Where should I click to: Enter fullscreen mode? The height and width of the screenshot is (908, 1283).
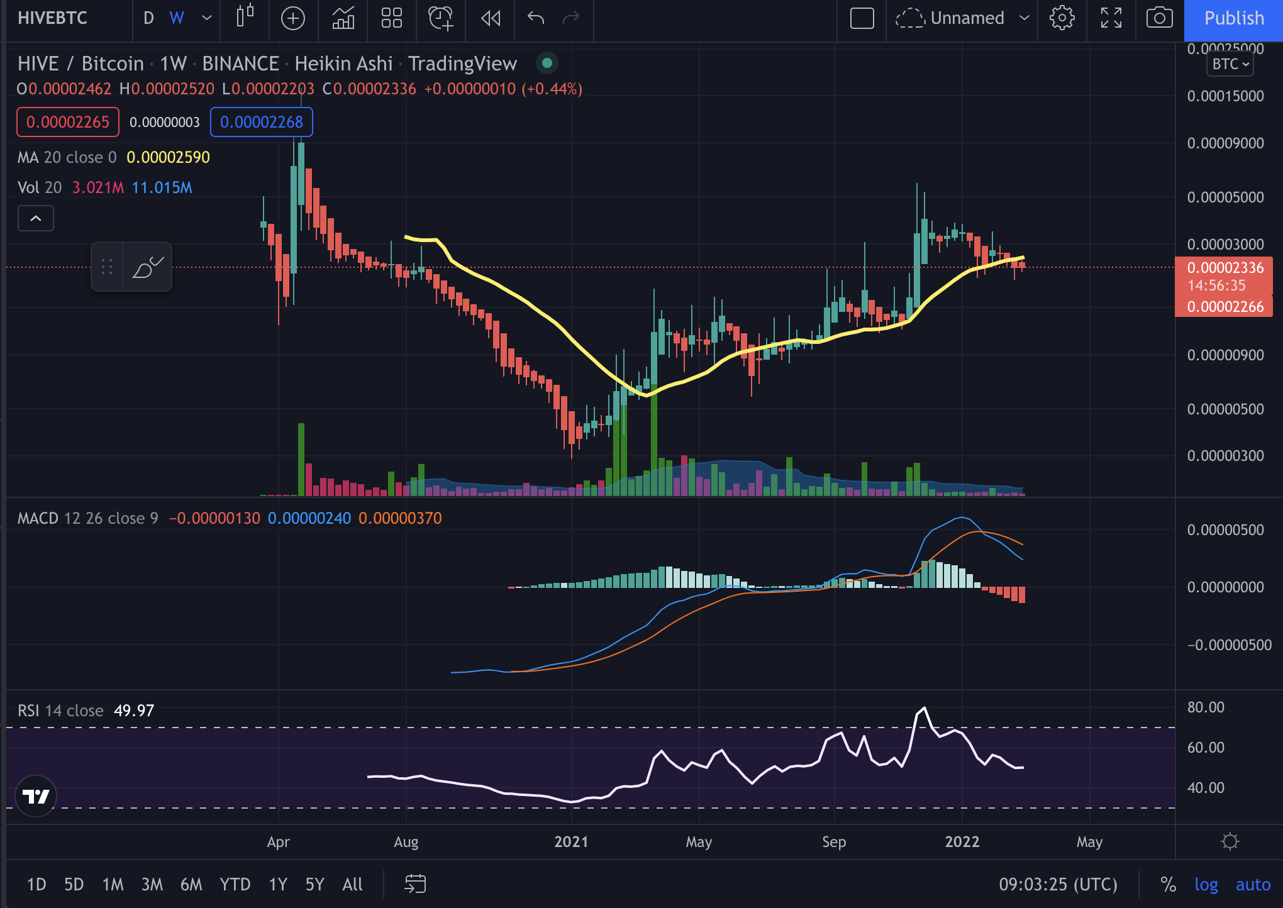[x=1111, y=18]
